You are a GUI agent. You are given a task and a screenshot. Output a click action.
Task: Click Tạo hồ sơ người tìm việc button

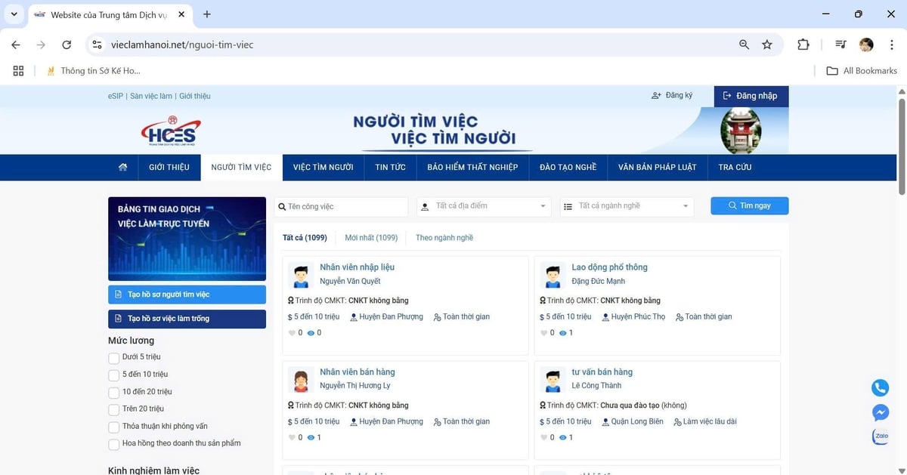tap(187, 295)
